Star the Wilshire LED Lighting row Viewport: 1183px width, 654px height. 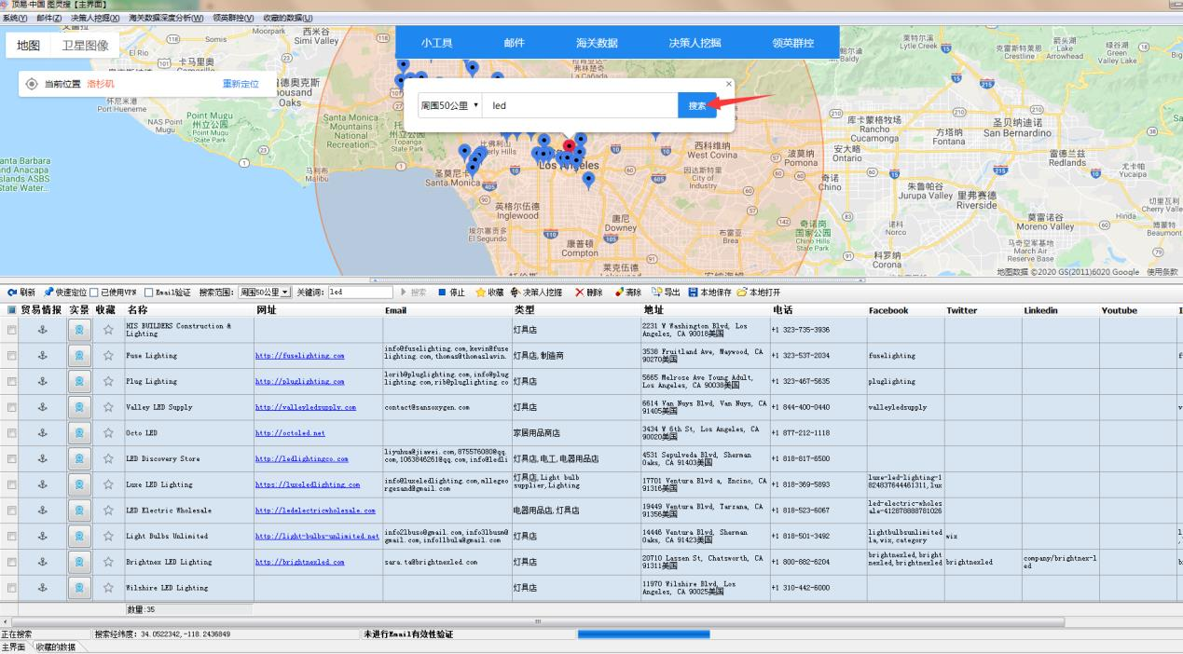(x=108, y=588)
